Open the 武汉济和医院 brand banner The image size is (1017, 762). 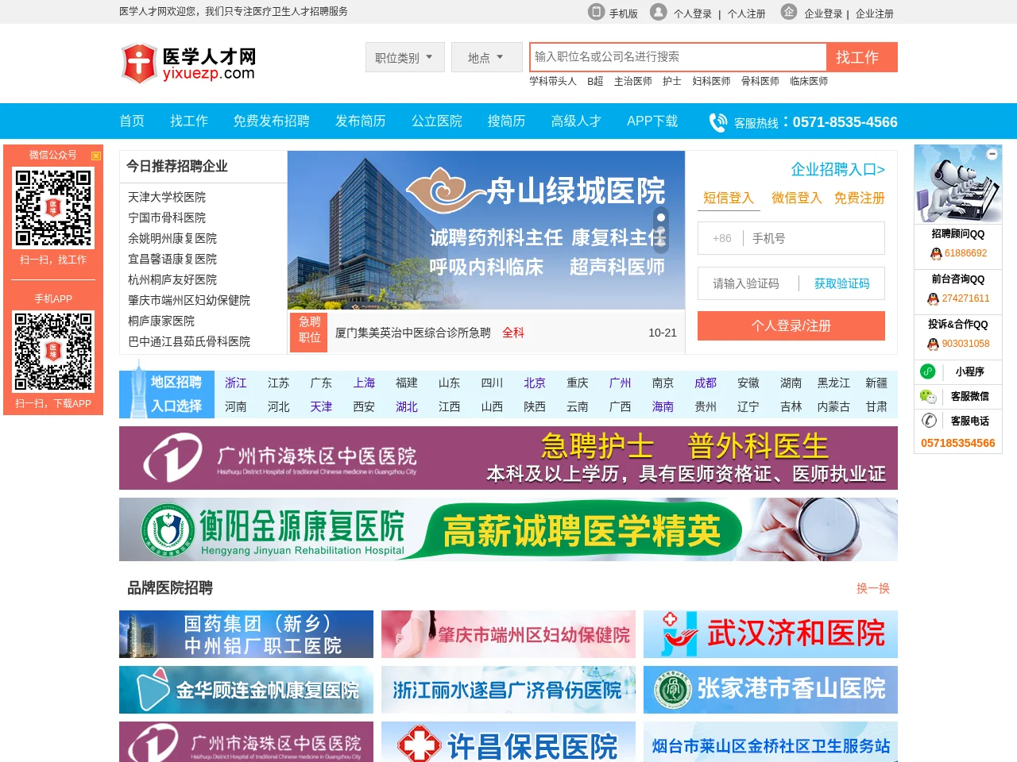pyautogui.click(x=771, y=634)
